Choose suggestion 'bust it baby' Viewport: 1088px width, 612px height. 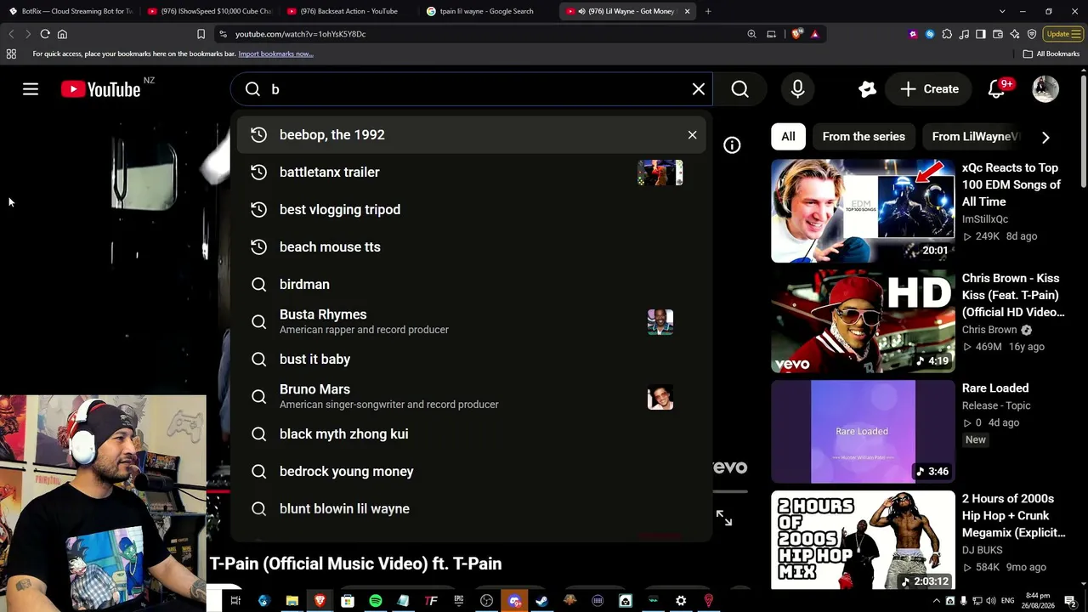pos(471,359)
